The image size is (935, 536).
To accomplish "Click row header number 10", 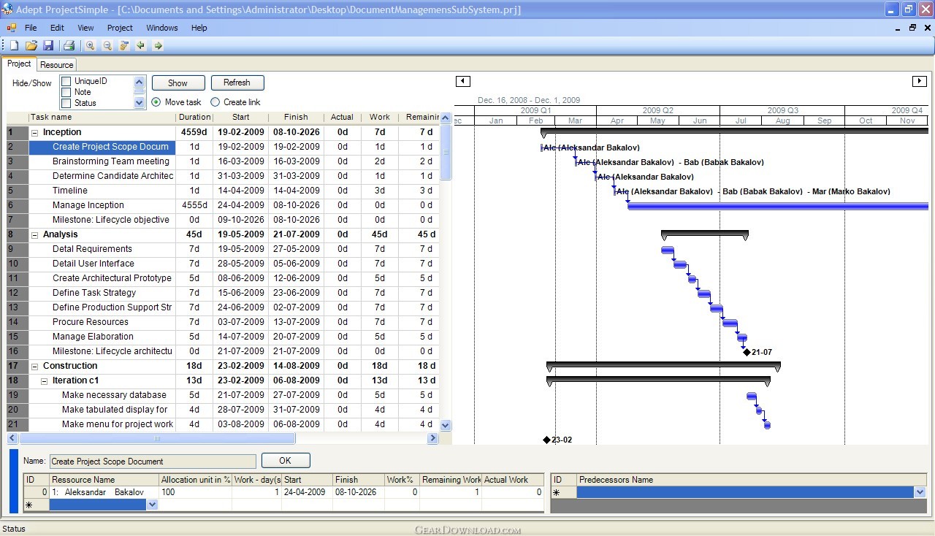I will (18, 264).
